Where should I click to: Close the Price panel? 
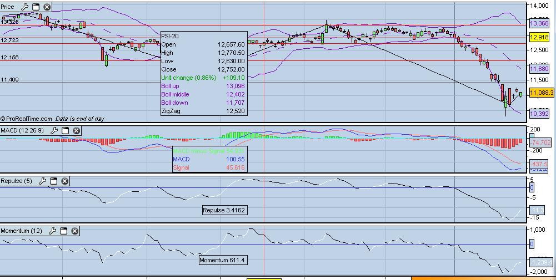tap(47, 7)
